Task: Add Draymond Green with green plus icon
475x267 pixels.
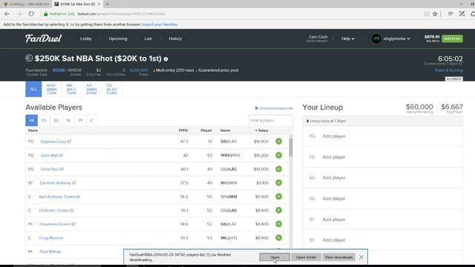Action: point(279,224)
